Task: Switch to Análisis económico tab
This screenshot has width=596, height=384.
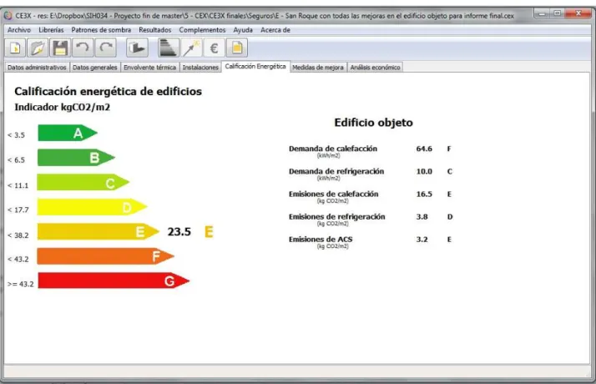Action: pyautogui.click(x=375, y=68)
